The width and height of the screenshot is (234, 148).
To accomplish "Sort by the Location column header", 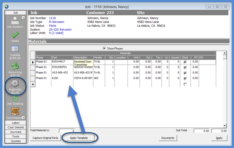I will (121, 57).
